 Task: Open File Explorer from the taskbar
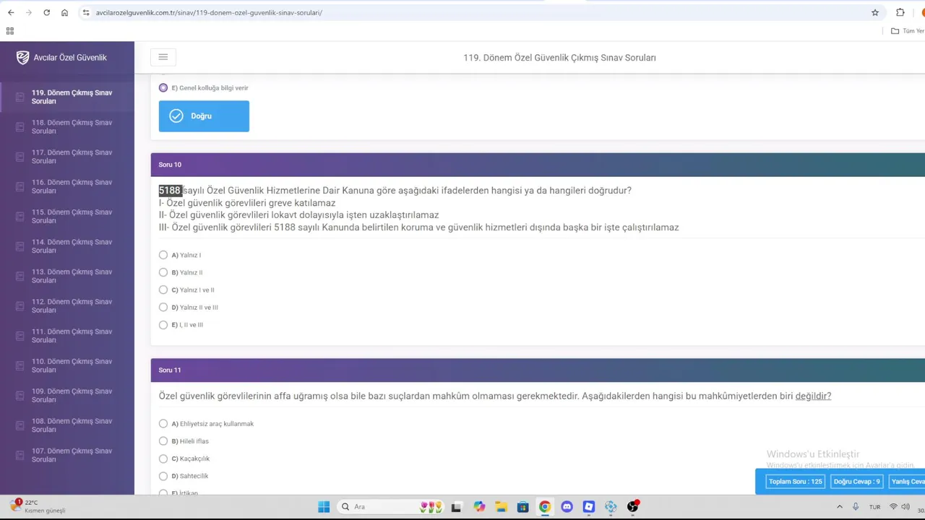pyautogui.click(x=501, y=507)
